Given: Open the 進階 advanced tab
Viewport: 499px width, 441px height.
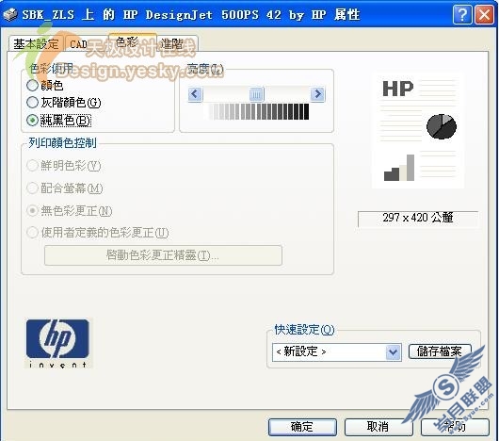Looking at the screenshot, I should (x=177, y=44).
